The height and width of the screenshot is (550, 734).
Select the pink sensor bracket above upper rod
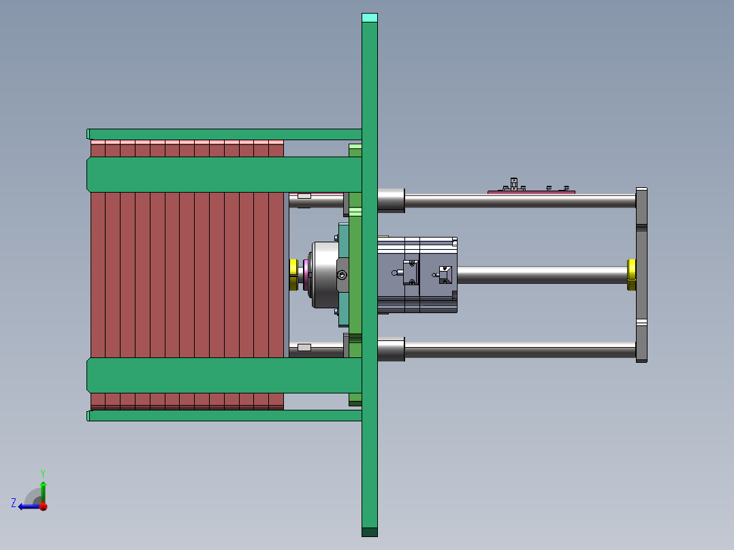[531, 192]
